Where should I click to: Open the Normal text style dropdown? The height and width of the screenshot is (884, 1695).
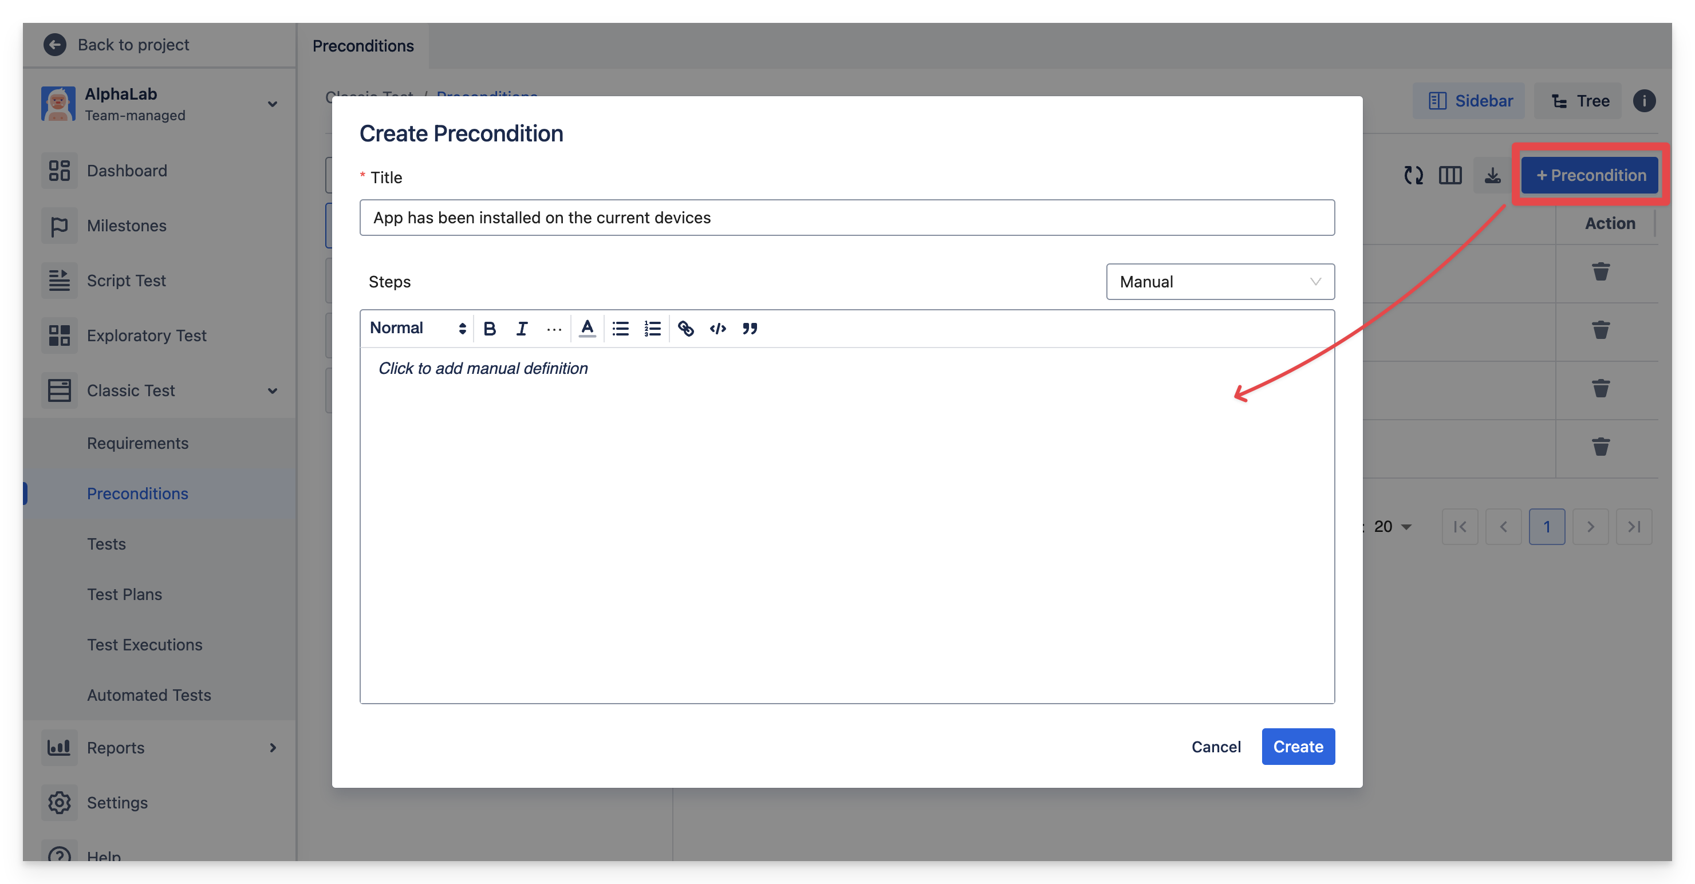pyautogui.click(x=417, y=328)
